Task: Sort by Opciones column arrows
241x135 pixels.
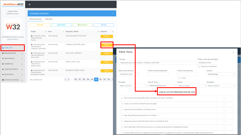Action: coord(113,32)
